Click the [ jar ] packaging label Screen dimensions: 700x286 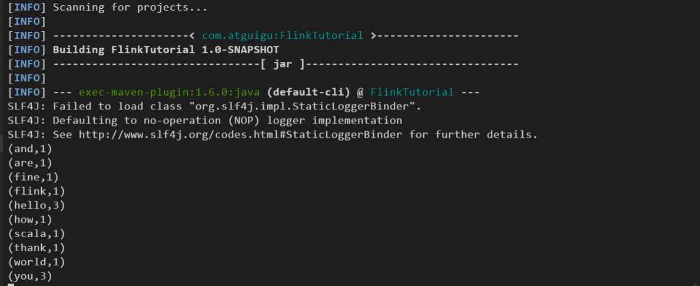pyautogui.click(x=283, y=64)
